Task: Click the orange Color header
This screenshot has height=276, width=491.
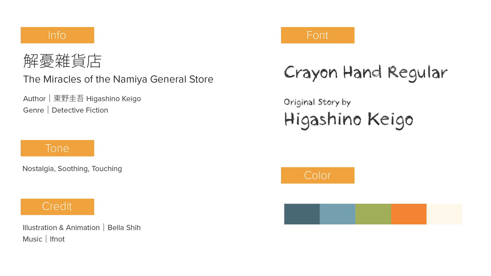Action: [x=318, y=175]
